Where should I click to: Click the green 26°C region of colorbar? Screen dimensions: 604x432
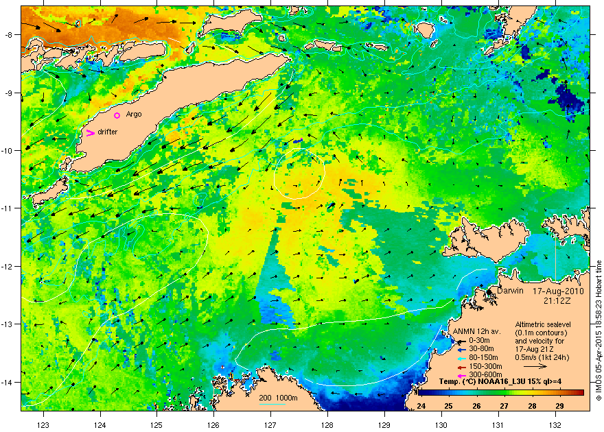tap(477, 393)
